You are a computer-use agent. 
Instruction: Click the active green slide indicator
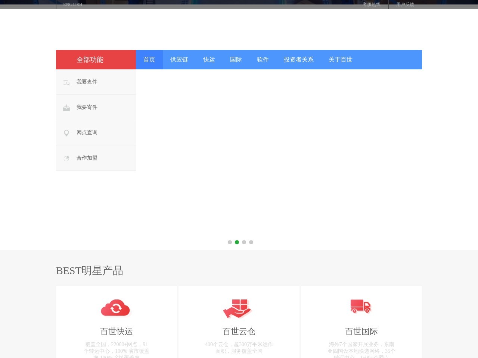[x=237, y=242]
